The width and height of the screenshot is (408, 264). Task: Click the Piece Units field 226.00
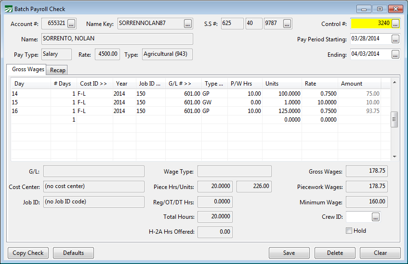(254, 186)
